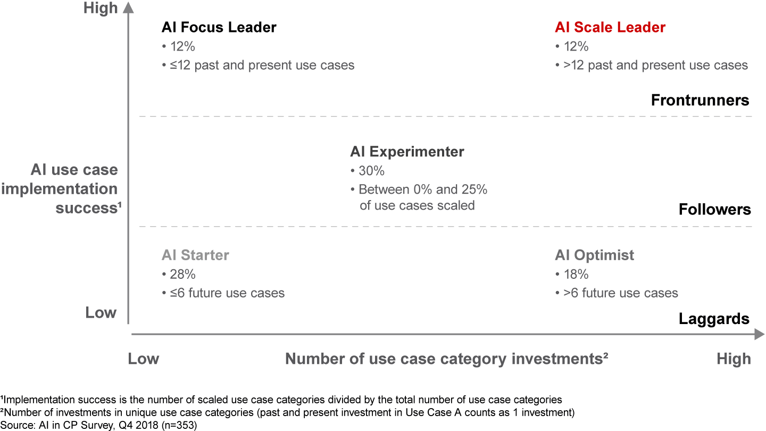The height and width of the screenshot is (431, 766).
Task: Click the horizontal axis title about category investments
Action: [x=447, y=359]
